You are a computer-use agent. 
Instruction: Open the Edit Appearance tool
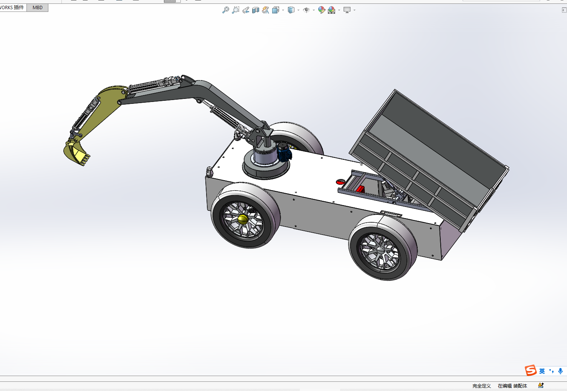pos(321,10)
